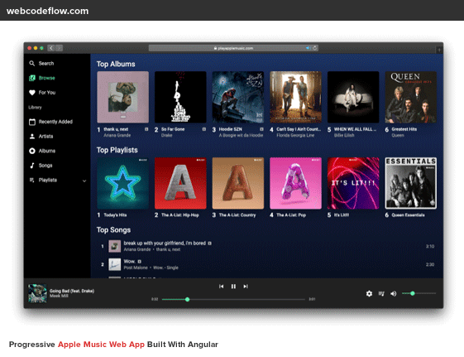Screen dimensions: 464x357
Task: Open The A-List: Pop playlist cover
Action: coord(295,183)
